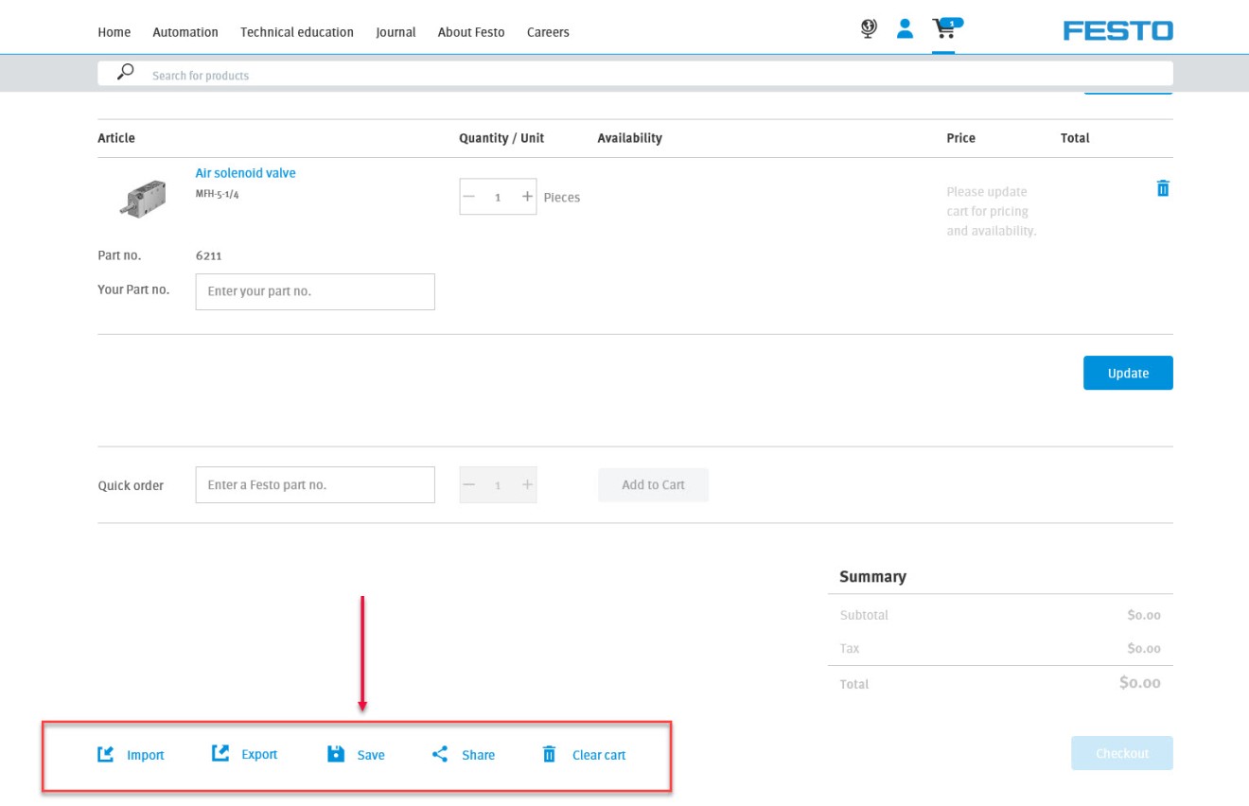Delete the Air solenoid valve with the trash icon

[1163, 188]
